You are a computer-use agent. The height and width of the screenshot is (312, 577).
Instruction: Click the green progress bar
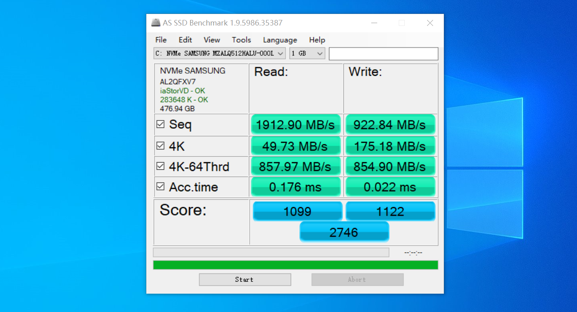tap(295, 265)
